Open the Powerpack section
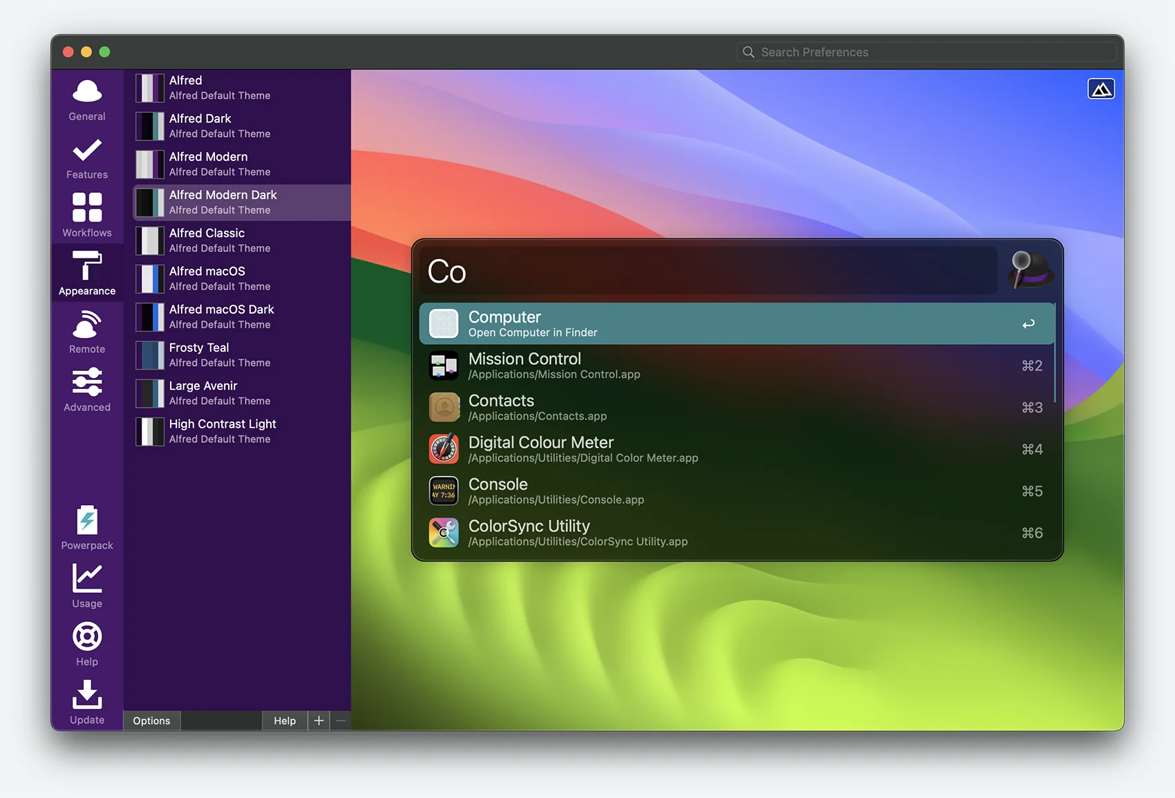 (x=87, y=528)
